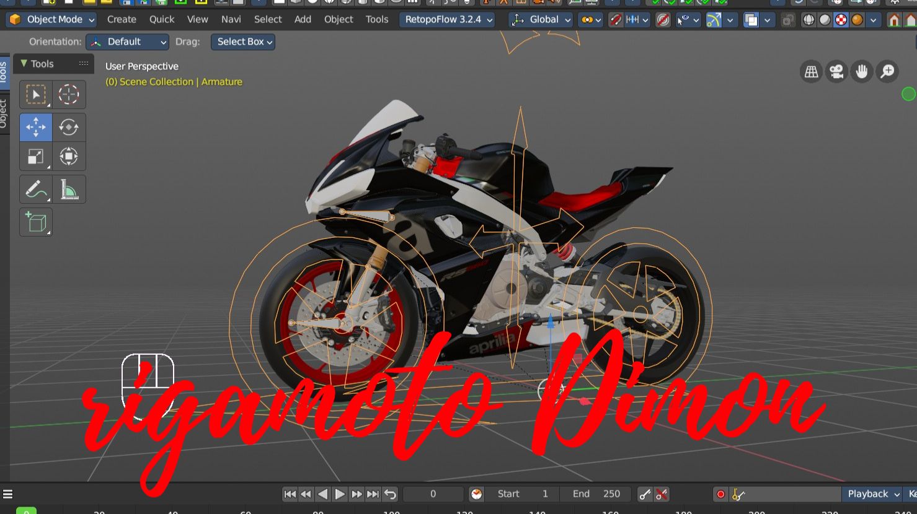
Task: Activate the Transform tool
Action: (x=69, y=157)
